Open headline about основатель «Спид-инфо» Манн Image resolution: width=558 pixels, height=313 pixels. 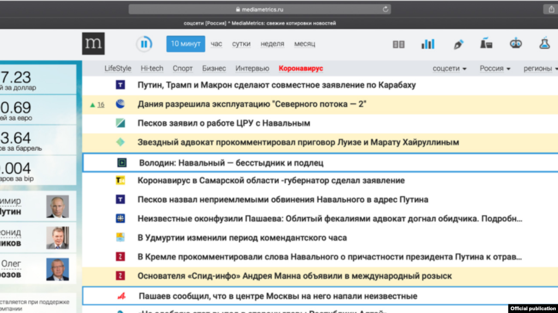pos(295,276)
